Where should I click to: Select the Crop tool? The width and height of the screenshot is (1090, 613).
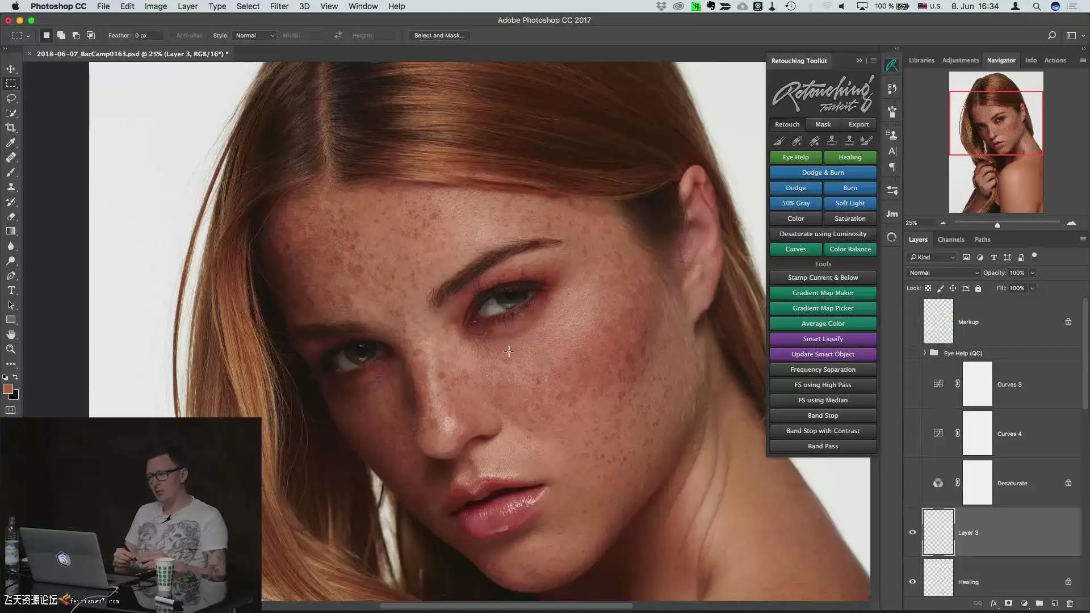pyautogui.click(x=11, y=128)
